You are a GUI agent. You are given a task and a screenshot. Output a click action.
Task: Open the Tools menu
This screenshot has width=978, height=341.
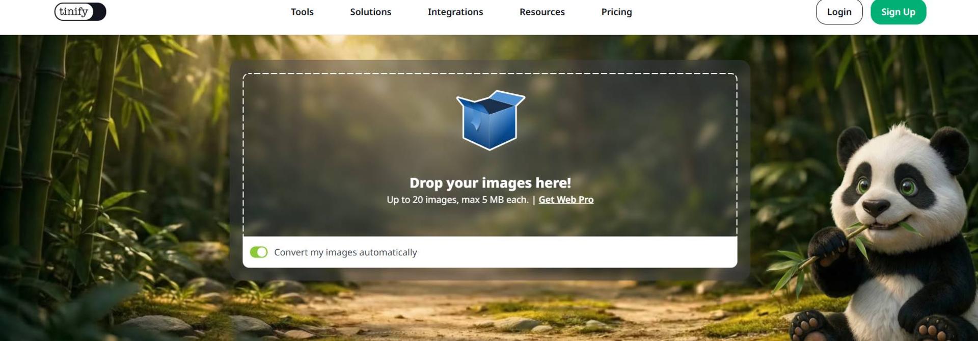pos(302,12)
